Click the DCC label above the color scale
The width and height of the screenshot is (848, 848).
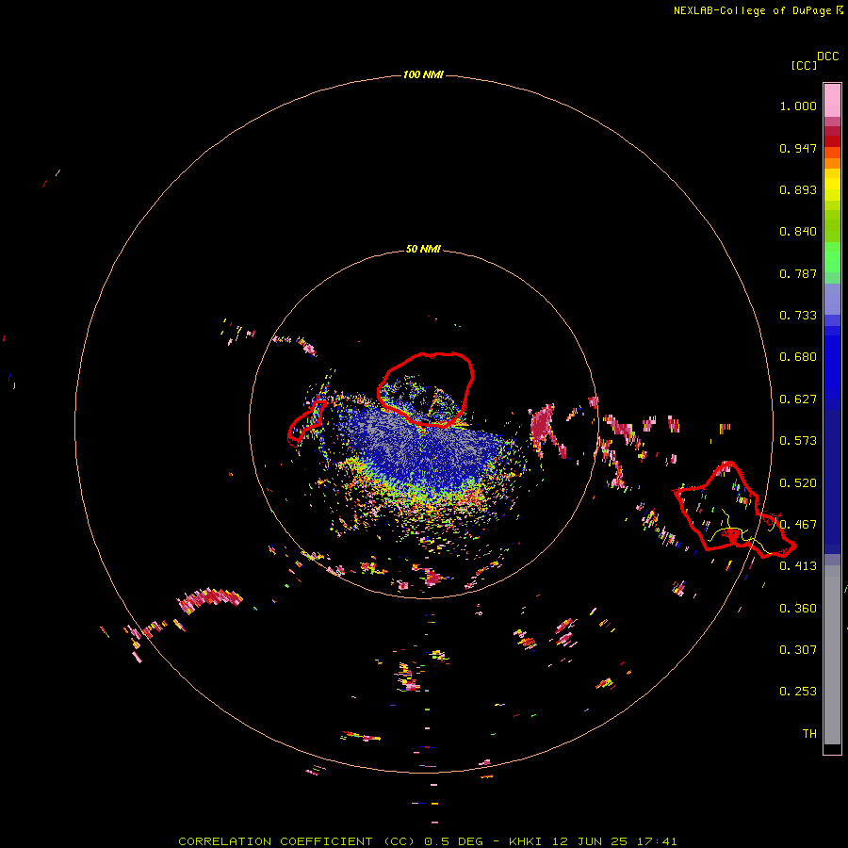coord(828,57)
